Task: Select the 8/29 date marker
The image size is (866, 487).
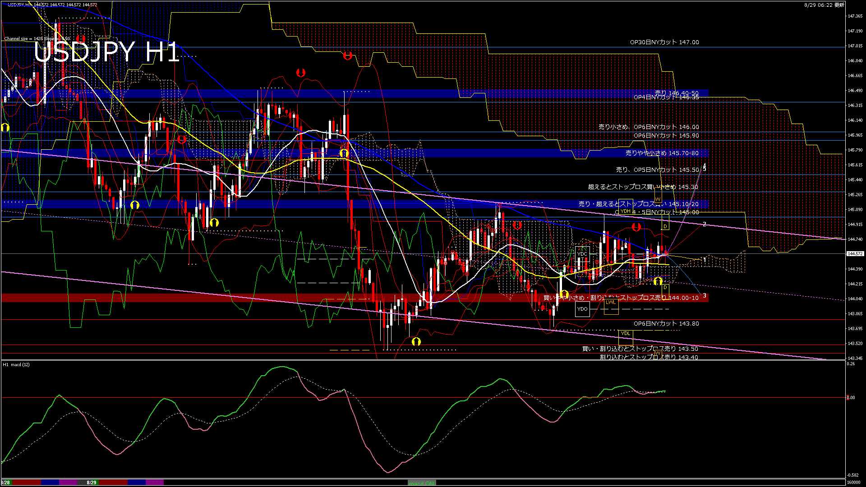Action: (x=92, y=482)
